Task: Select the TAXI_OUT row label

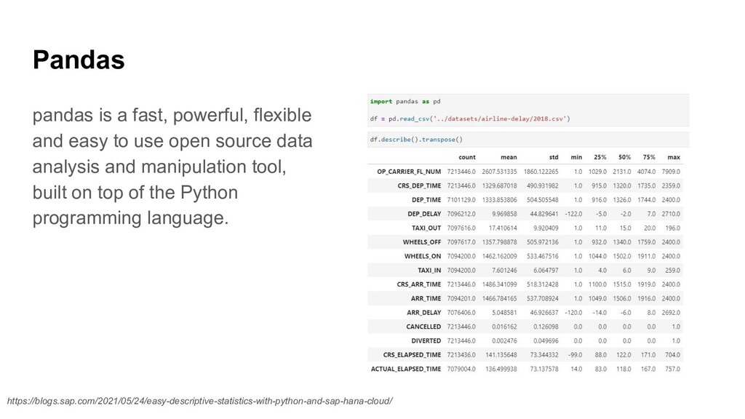Action: pos(426,228)
